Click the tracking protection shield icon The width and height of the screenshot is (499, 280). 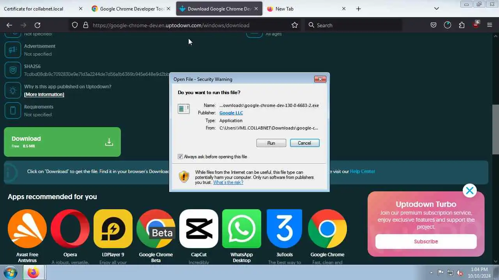pyautogui.click(x=75, y=25)
